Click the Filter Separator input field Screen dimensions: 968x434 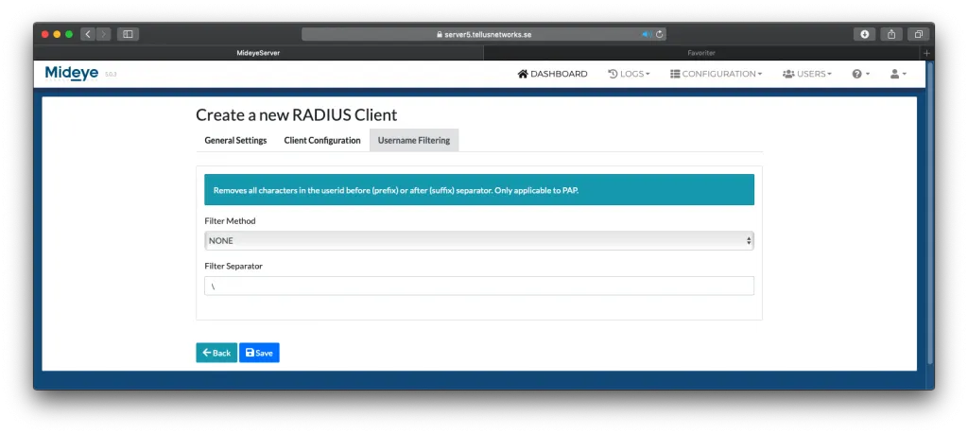479,286
